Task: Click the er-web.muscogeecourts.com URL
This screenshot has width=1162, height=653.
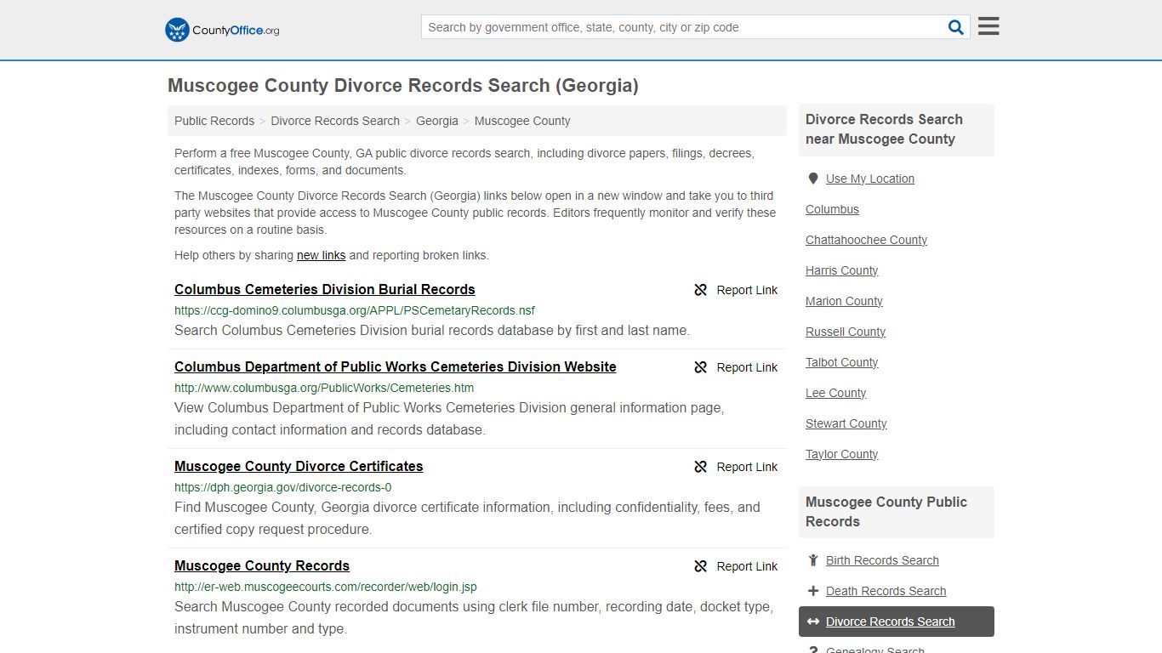Action: 326,587
